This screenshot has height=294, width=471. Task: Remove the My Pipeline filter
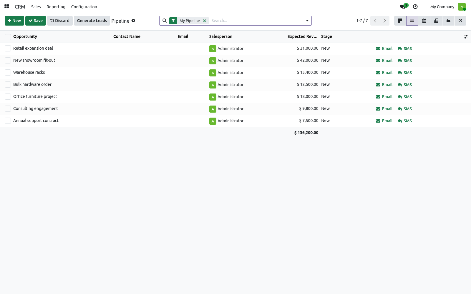point(204,21)
